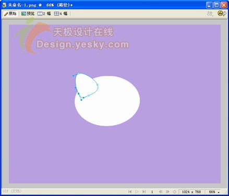Click the Quick Export icon
229x196 pixels.
[222, 13]
